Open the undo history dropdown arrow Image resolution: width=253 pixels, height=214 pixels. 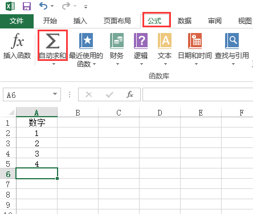pyautogui.click(x=52, y=6)
